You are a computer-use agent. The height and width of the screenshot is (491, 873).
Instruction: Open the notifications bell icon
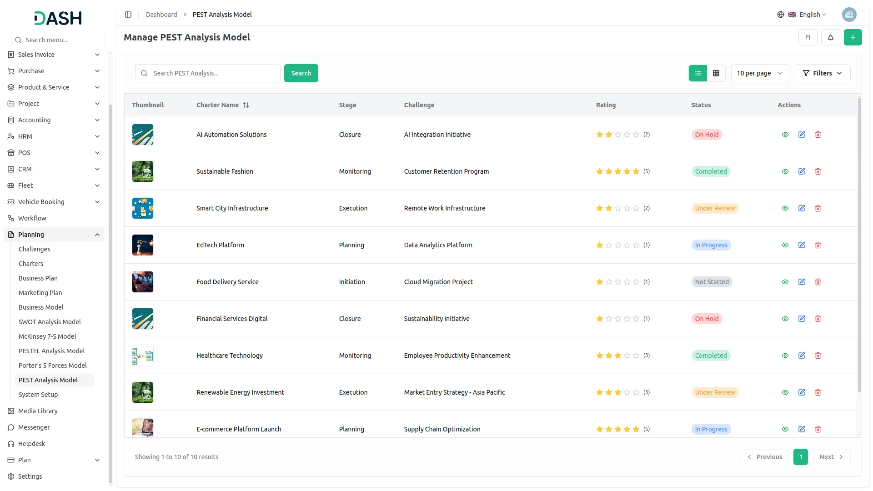coord(831,37)
